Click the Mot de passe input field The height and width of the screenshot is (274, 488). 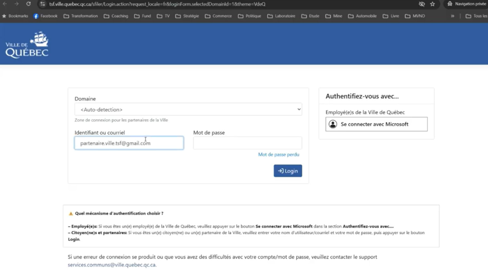click(247, 143)
